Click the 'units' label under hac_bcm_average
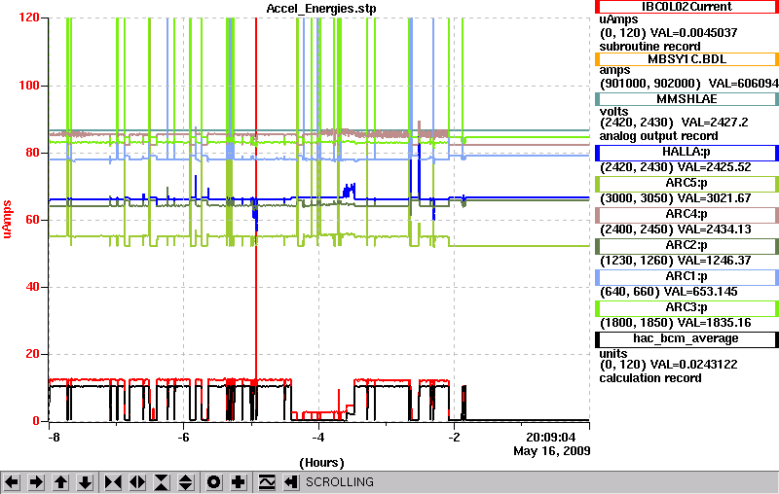Image resolution: width=779 pixels, height=494 pixels. pos(613,354)
